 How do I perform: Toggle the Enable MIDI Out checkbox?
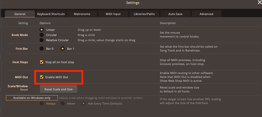(x=41, y=77)
